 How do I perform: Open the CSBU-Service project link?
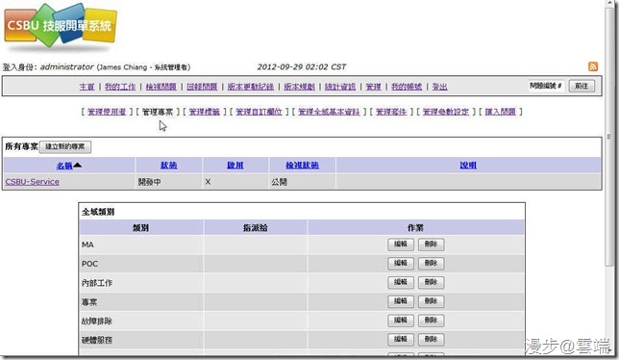(33, 182)
